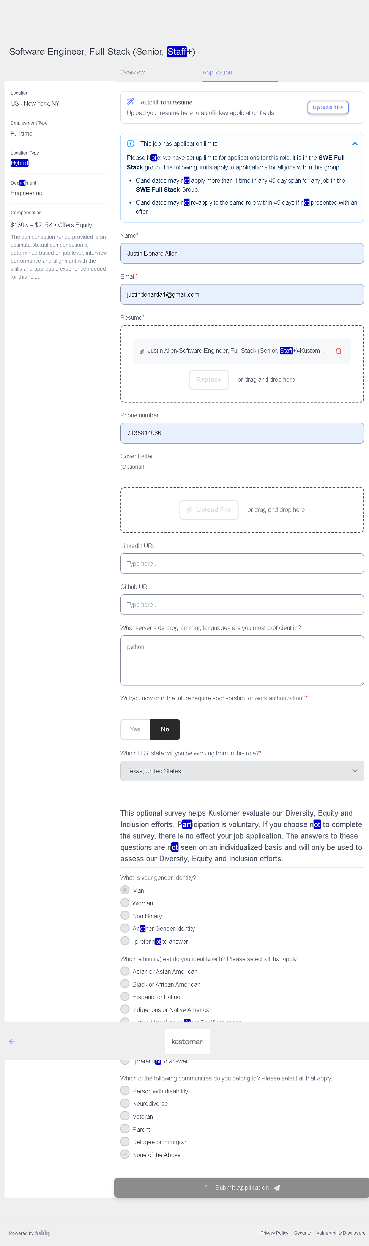The height and width of the screenshot is (1246, 369).
Task: Click Replace to swap the resume
Action: coord(208,380)
